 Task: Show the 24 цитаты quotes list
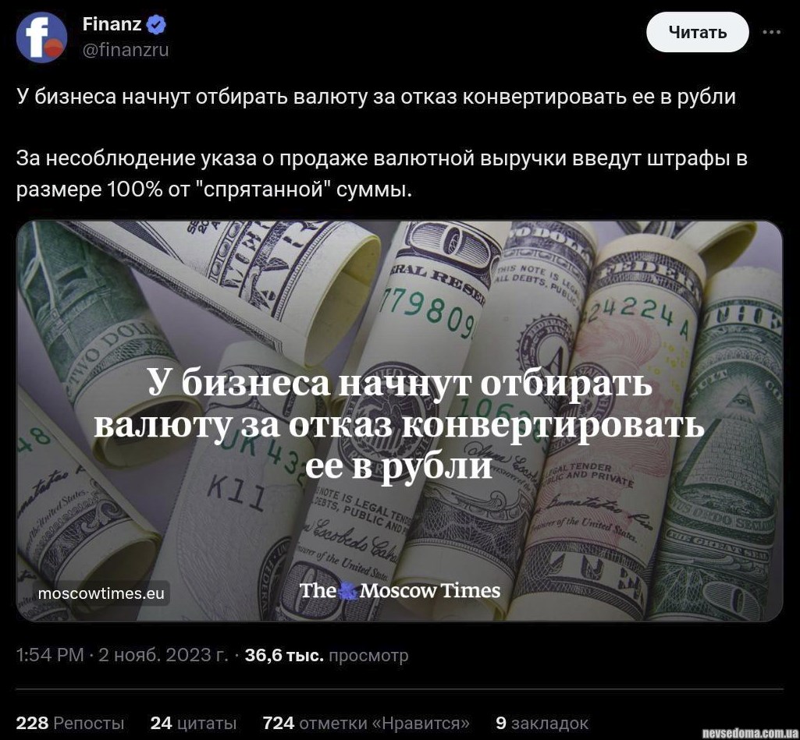click(194, 723)
